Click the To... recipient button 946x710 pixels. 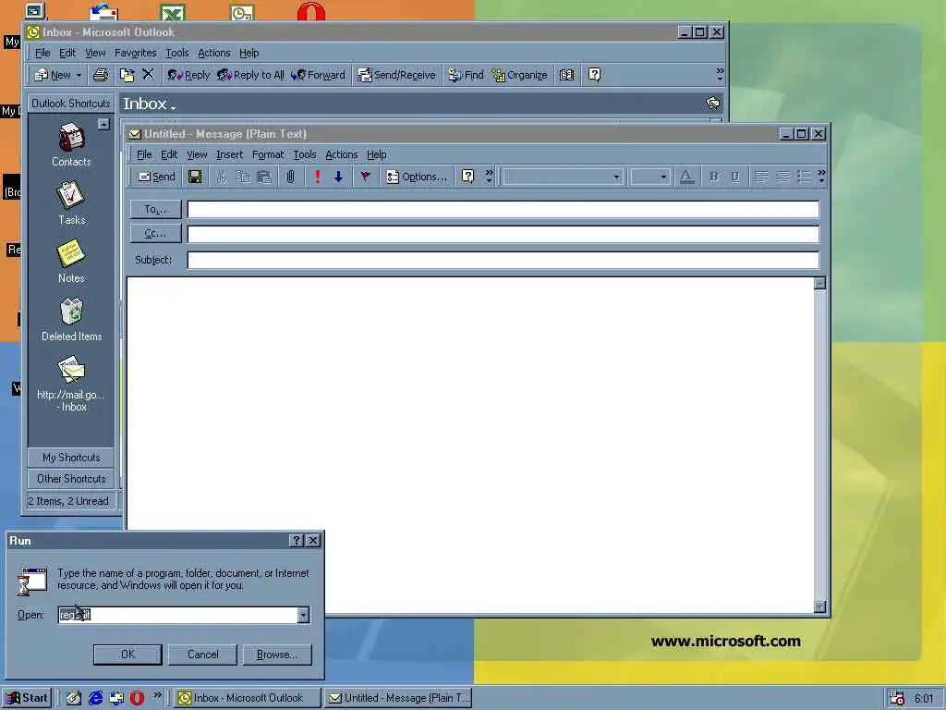[155, 209]
